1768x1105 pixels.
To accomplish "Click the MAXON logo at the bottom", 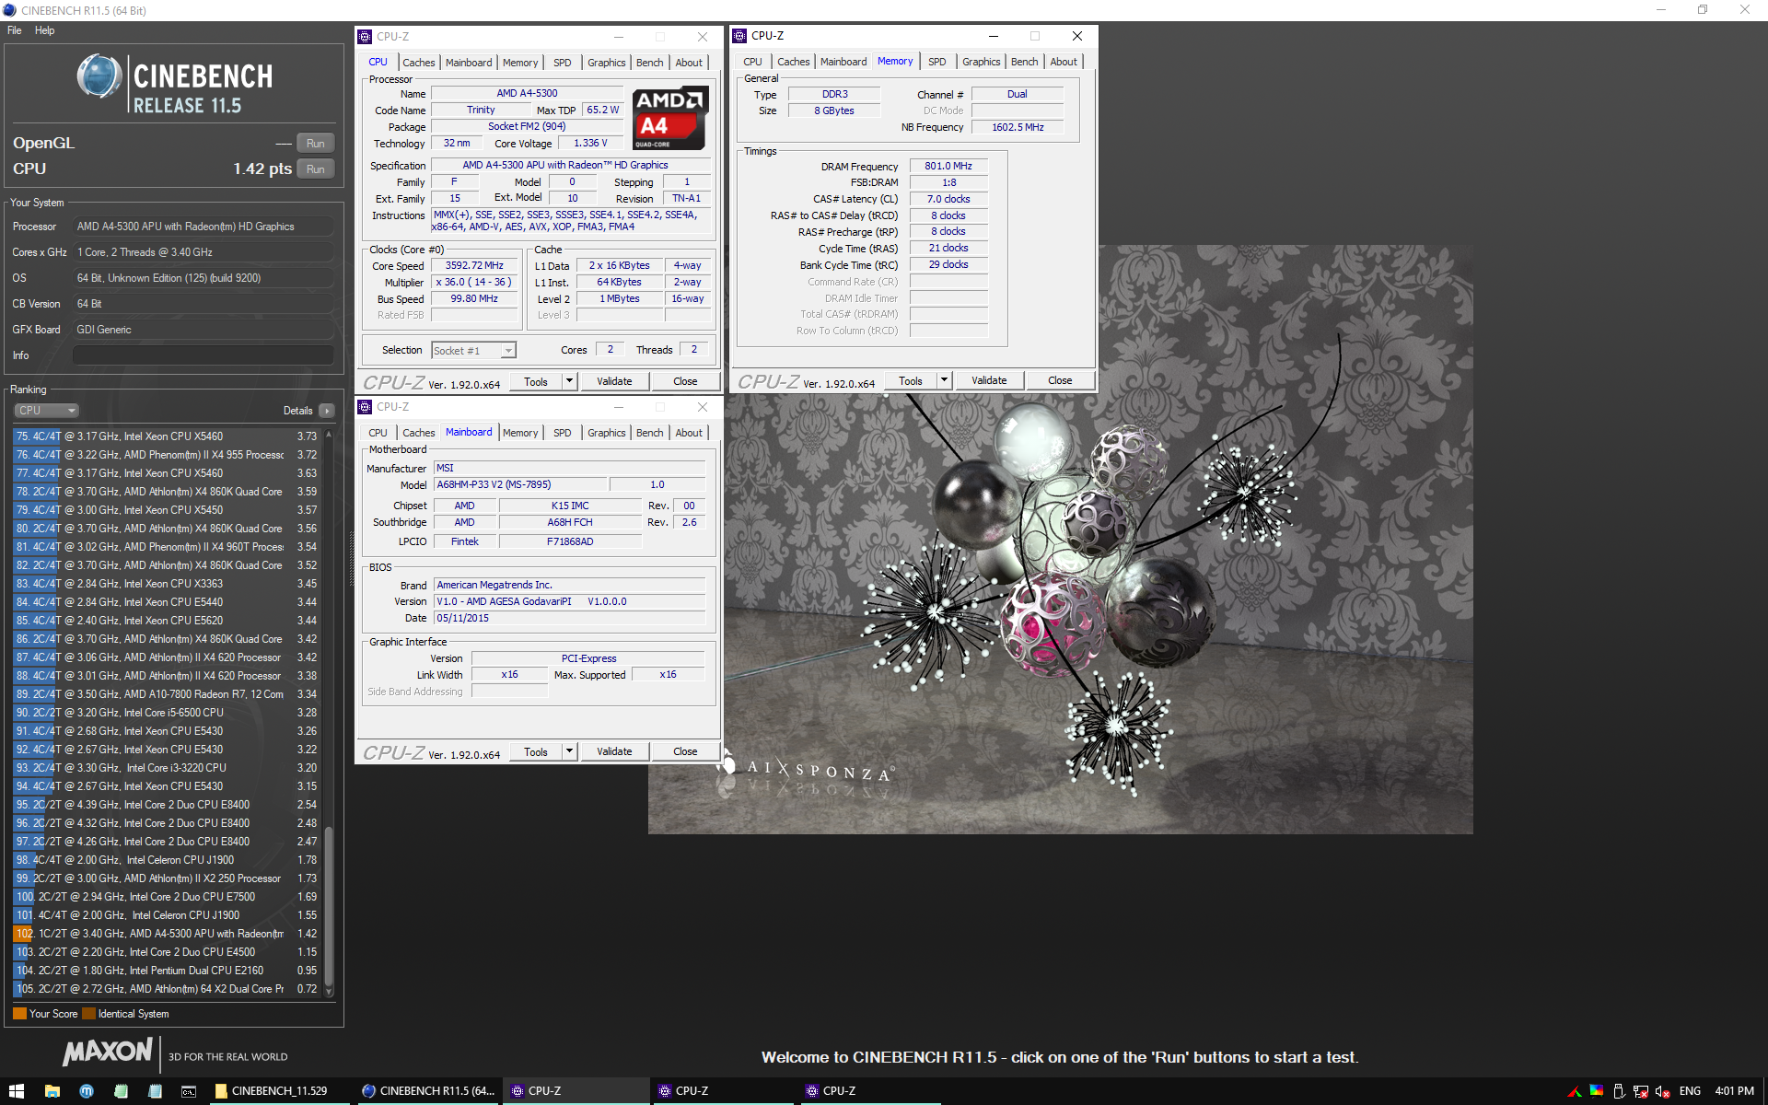I will 108,1051.
